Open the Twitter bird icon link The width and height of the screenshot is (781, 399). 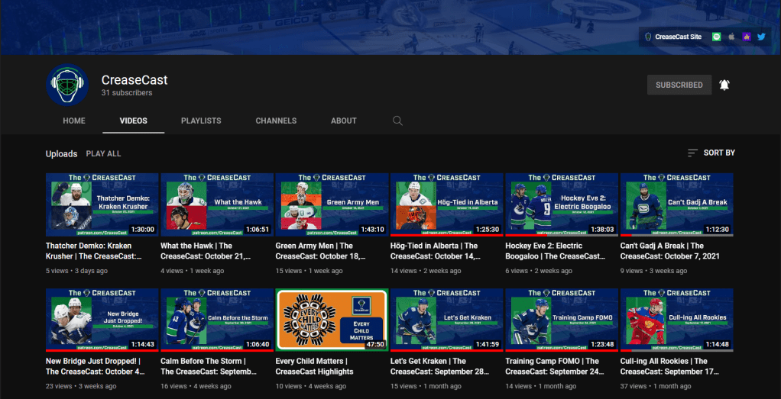[761, 36]
